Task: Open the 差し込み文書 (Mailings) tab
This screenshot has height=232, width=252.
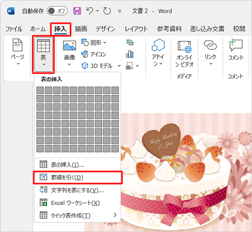Action: click(207, 29)
